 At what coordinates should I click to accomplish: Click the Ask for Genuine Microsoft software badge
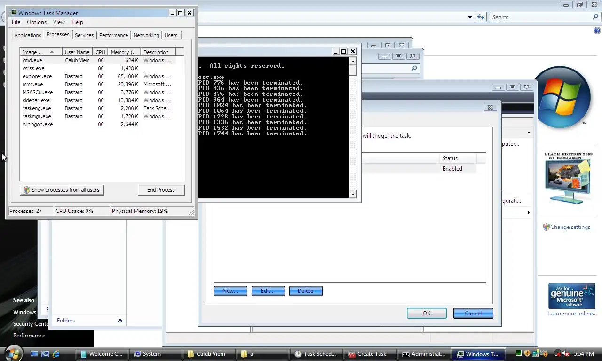tap(572, 296)
